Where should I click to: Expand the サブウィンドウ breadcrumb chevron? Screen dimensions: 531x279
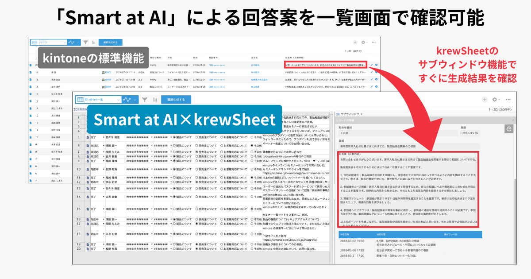[x=362, y=113]
